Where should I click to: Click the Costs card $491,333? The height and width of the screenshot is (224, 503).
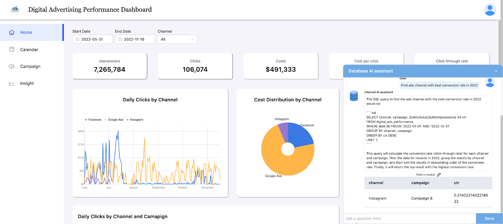click(281, 66)
